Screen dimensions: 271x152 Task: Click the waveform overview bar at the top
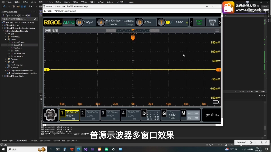pos(133,31)
